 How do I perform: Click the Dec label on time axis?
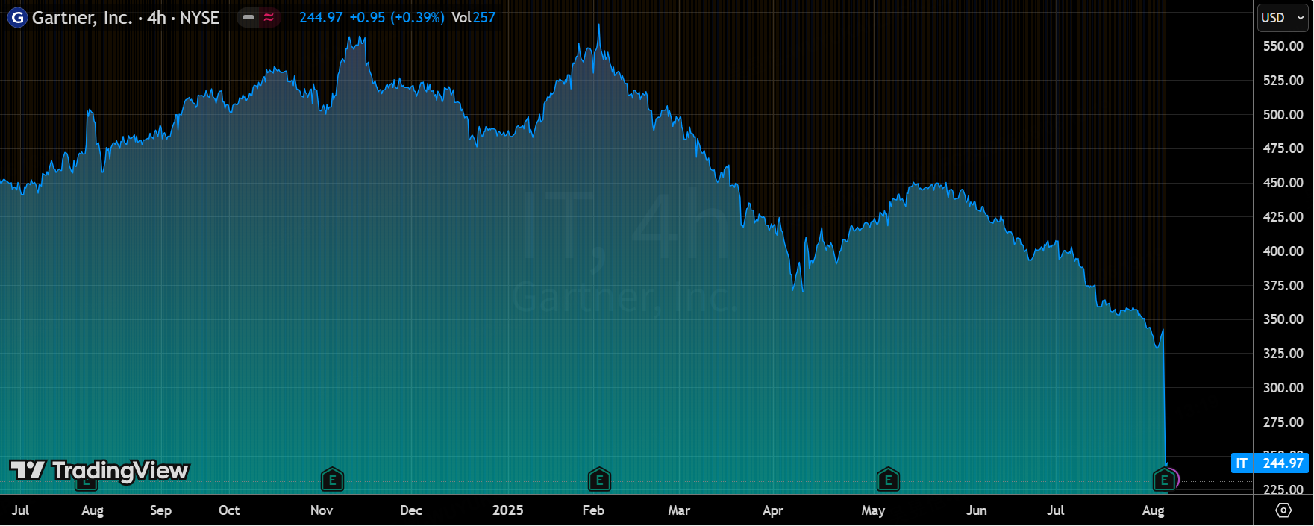[x=411, y=510]
